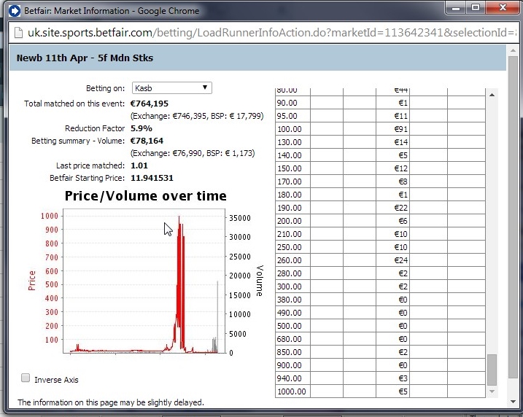Click the 1000.00 price cell
Screen dimensions: 523x417
click(293, 391)
